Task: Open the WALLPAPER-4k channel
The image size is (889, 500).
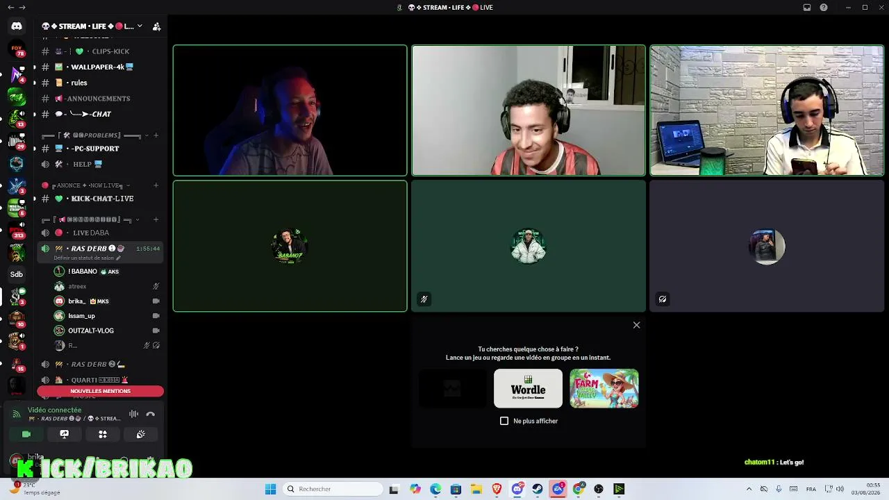Action: 100,67
